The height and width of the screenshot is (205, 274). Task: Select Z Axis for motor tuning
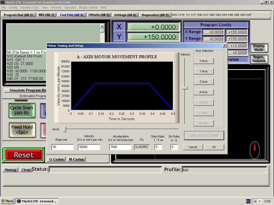click(203, 82)
